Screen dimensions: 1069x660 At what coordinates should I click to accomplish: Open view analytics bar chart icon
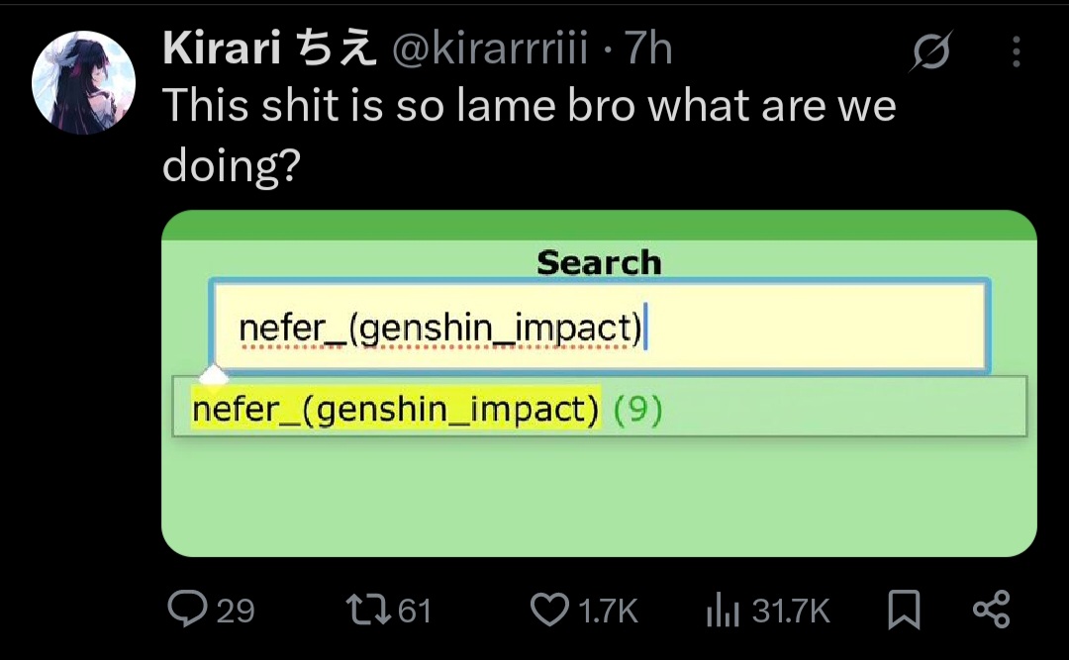click(724, 611)
